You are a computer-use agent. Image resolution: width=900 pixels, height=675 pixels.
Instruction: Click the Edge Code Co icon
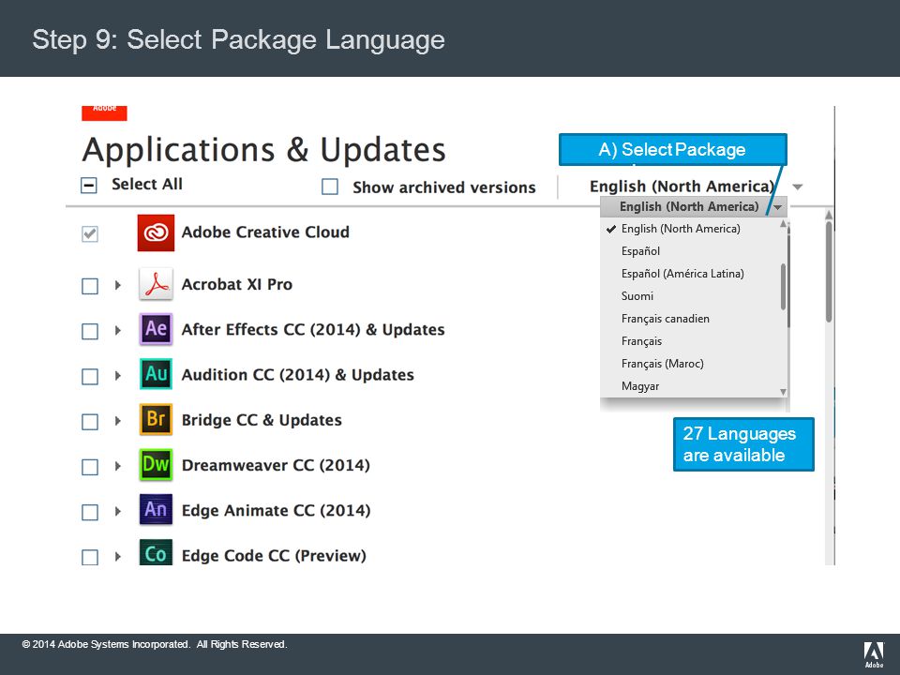click(156, 552)
